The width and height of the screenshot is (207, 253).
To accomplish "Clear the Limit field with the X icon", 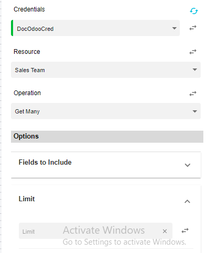I will tap(165, 231).
